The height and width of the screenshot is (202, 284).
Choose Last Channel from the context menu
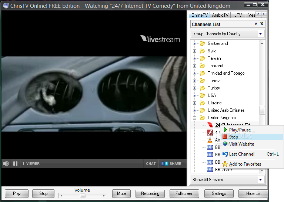(x=252, y=154)
